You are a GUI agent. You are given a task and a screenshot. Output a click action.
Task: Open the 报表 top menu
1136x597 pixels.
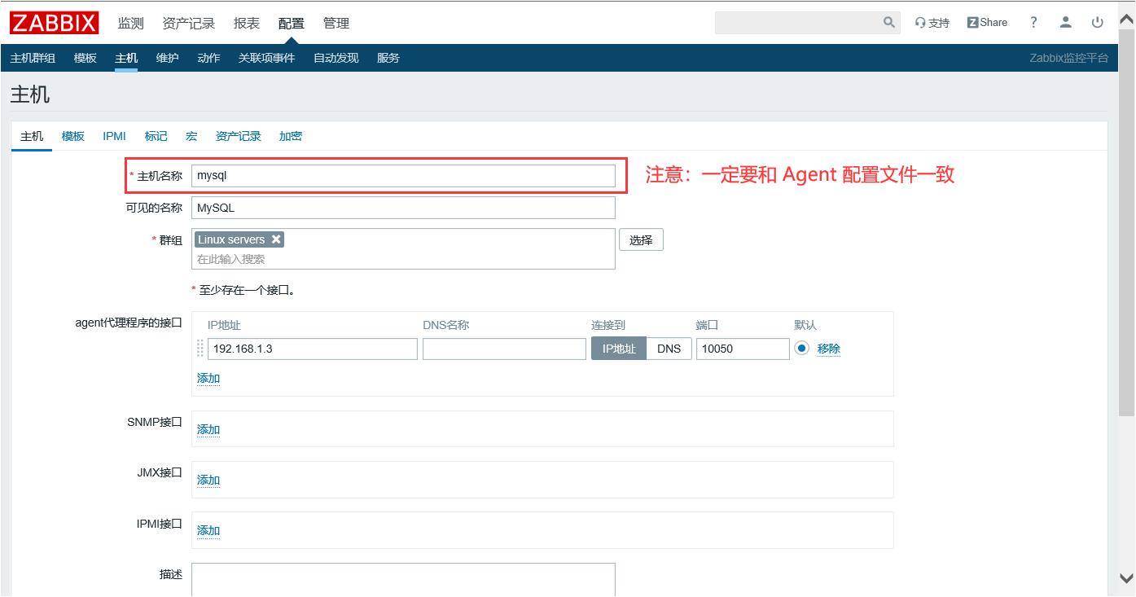pos(247,23)
